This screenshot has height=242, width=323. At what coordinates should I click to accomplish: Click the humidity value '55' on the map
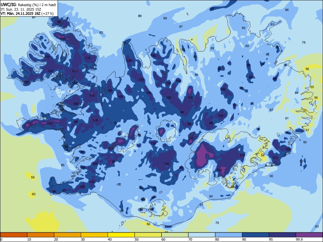click(x=312, y=87)
